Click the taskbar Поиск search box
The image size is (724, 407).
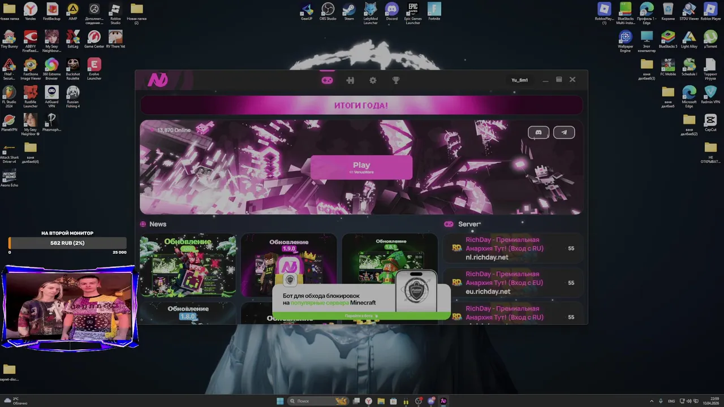pos(319,401)
